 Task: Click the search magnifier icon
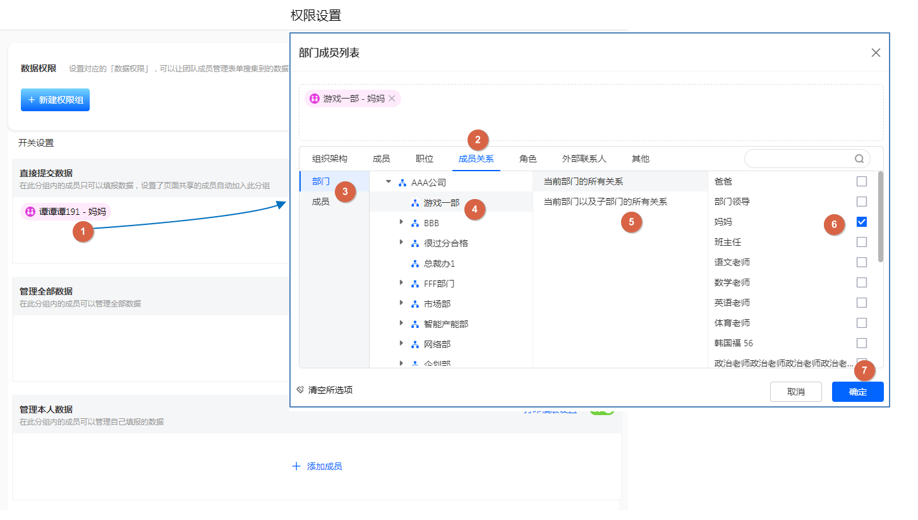click(859, 159)
